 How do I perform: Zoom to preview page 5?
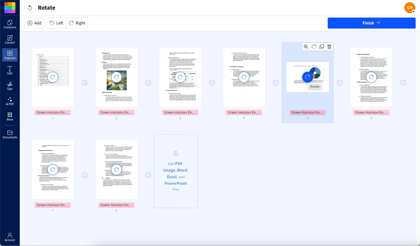[x=306, y=47]
